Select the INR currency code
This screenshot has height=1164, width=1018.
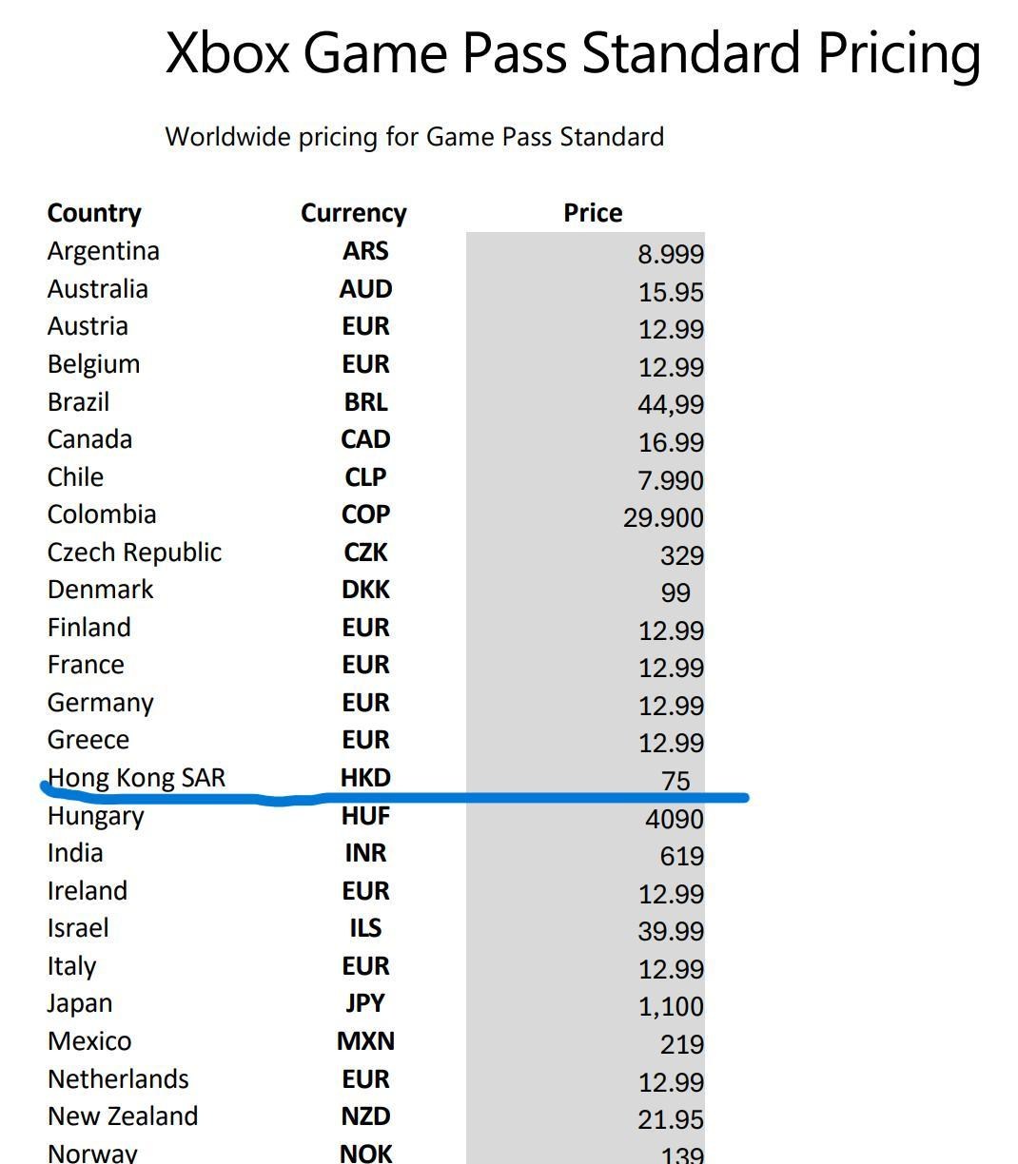(x=365, y=853)
